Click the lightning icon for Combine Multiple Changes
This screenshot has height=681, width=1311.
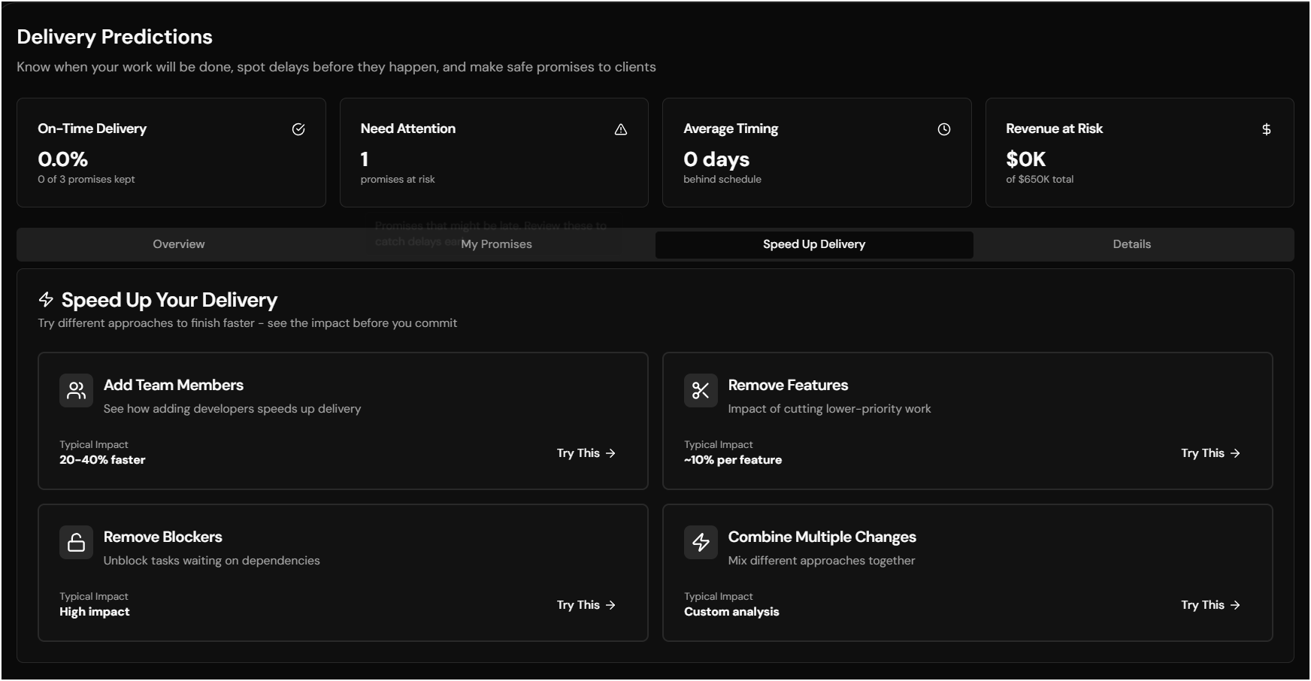pyautogui.click(x=701, y=542)
